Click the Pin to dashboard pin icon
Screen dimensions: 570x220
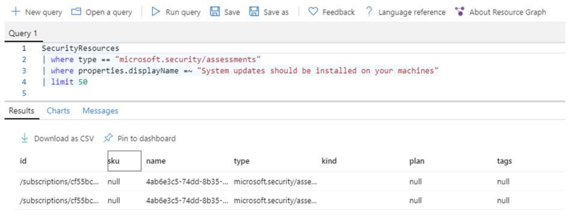108,138
